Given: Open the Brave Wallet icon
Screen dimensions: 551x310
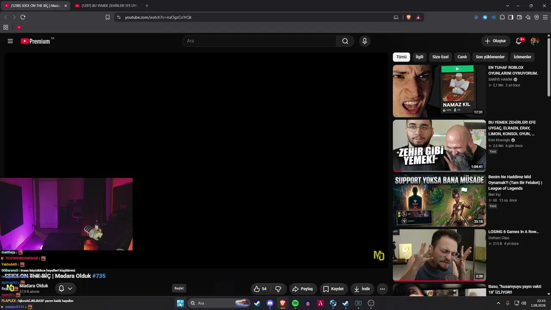Looking at the screenshot, I should pos(519,17).
